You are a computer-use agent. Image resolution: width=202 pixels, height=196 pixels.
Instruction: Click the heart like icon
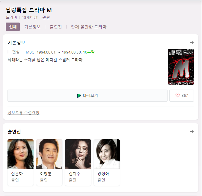[x=177, y=96]
